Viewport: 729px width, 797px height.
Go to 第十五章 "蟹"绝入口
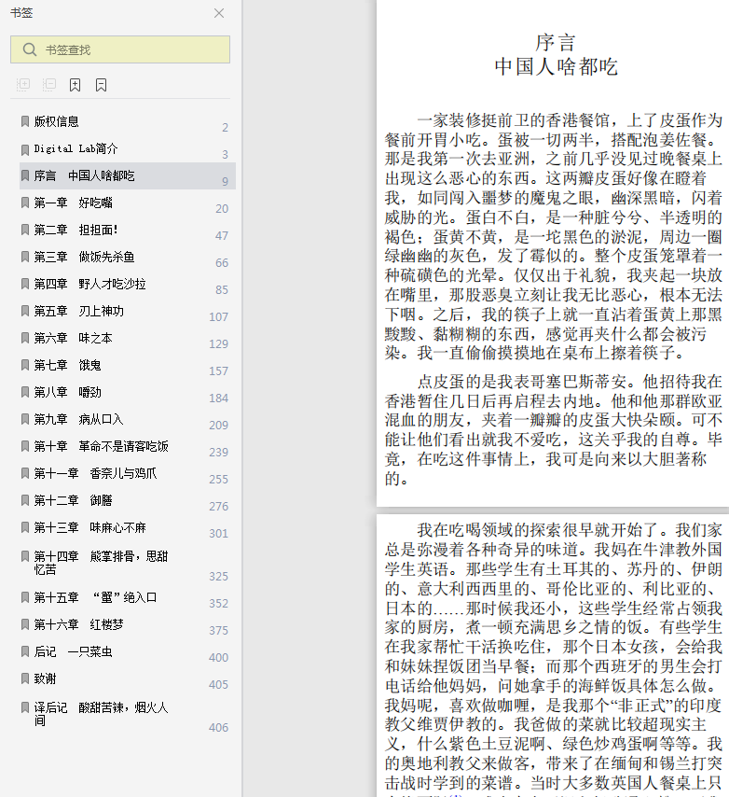pyautogui.click(x=95, y=597)
